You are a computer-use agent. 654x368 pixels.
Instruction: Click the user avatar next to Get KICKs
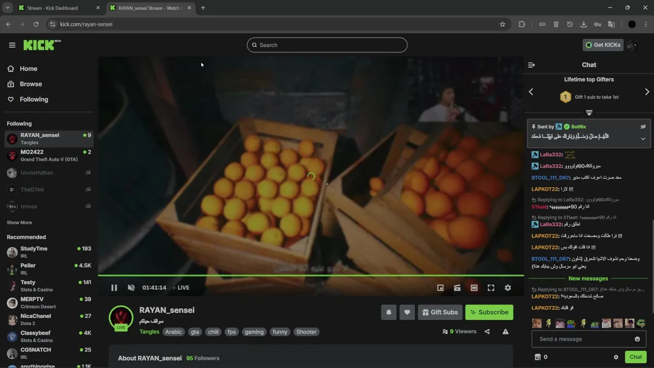click(x=633, y=45)
